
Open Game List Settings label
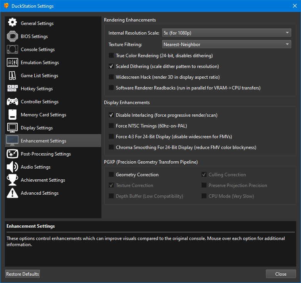[x=39, y=76]
